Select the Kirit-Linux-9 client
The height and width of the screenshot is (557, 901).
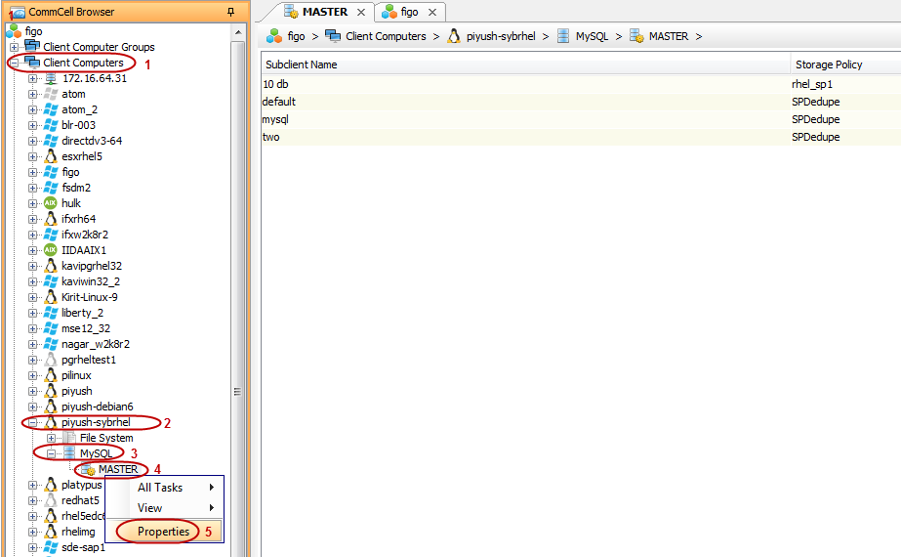(90, 297)
